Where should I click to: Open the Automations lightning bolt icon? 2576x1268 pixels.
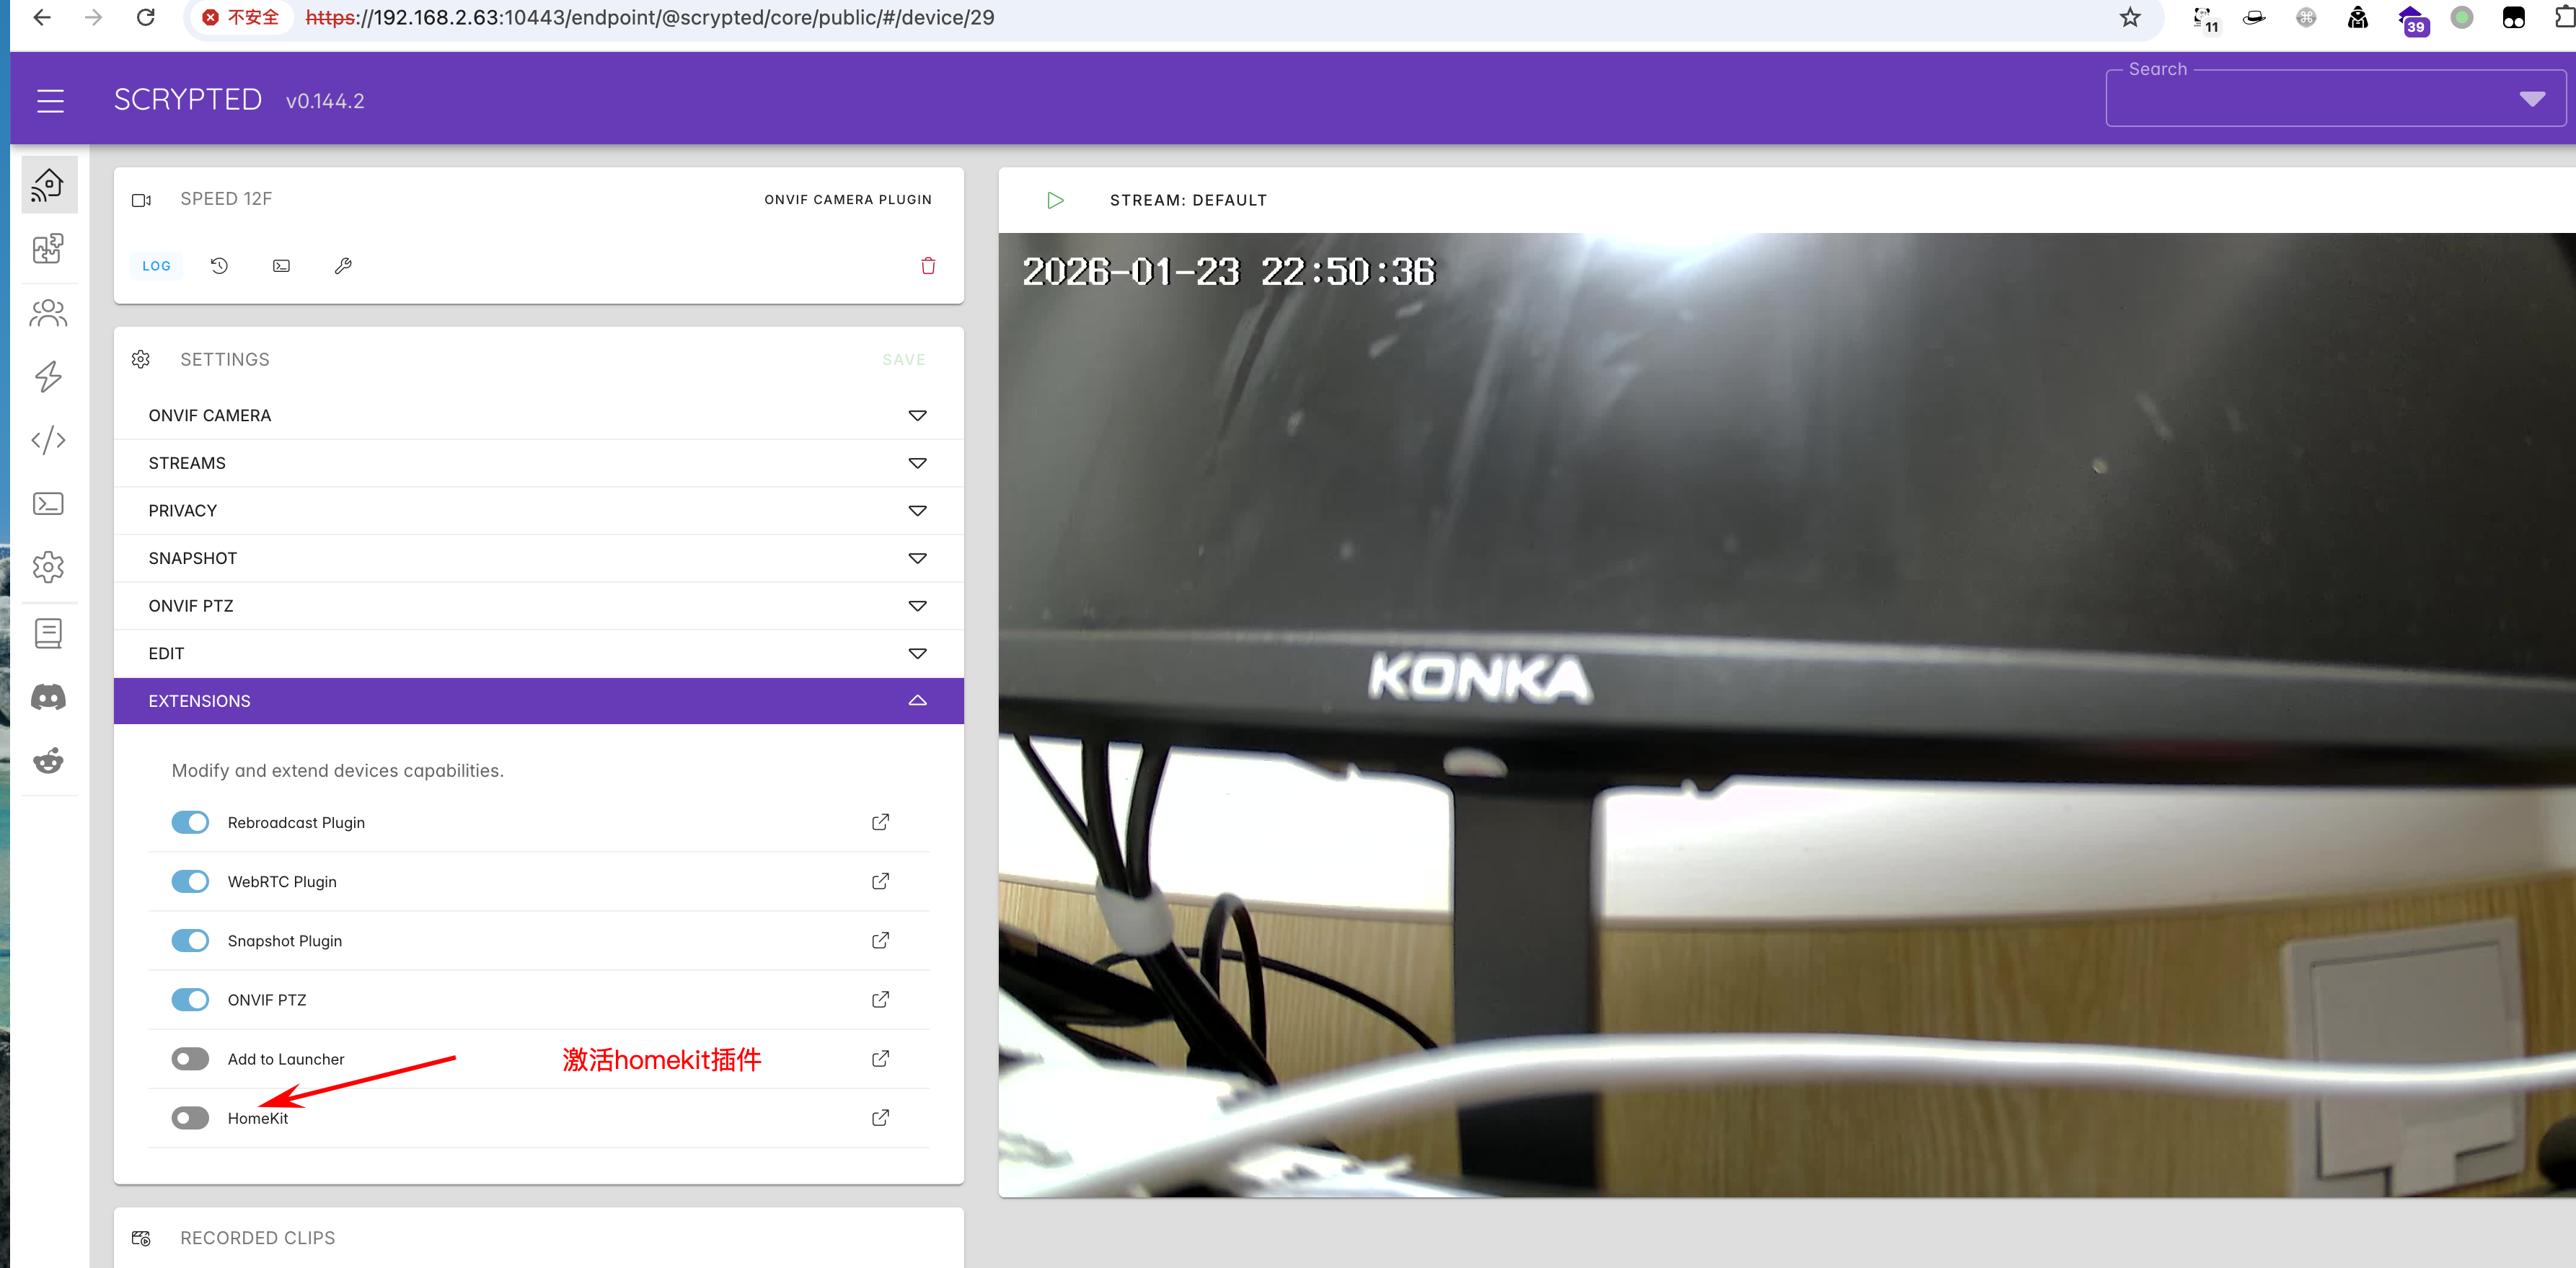(48, 376)
